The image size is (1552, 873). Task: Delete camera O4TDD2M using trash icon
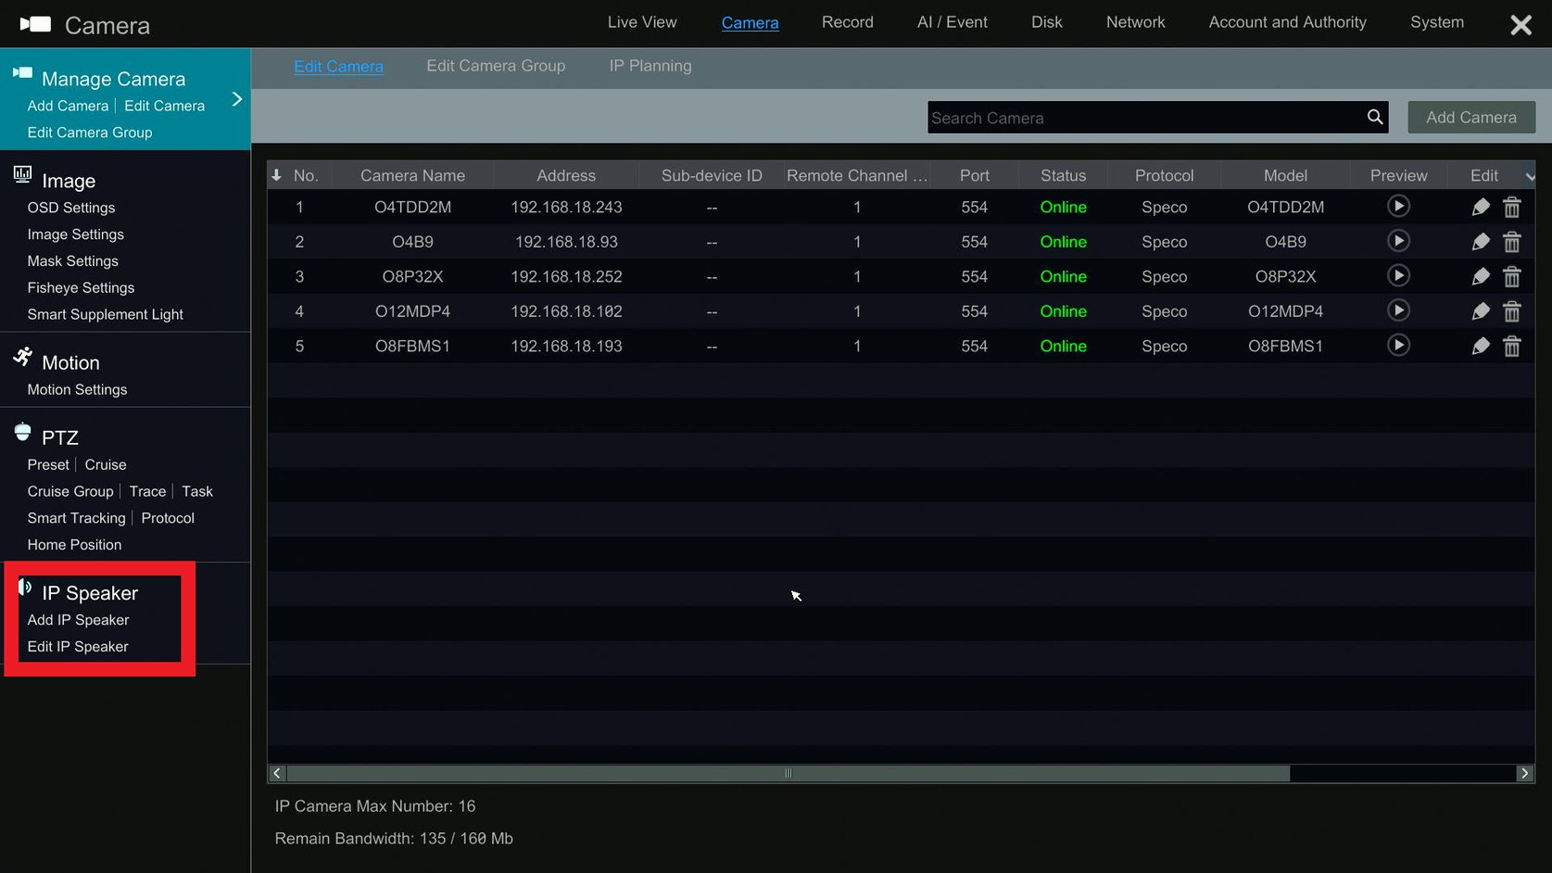tap(1511, 207)
